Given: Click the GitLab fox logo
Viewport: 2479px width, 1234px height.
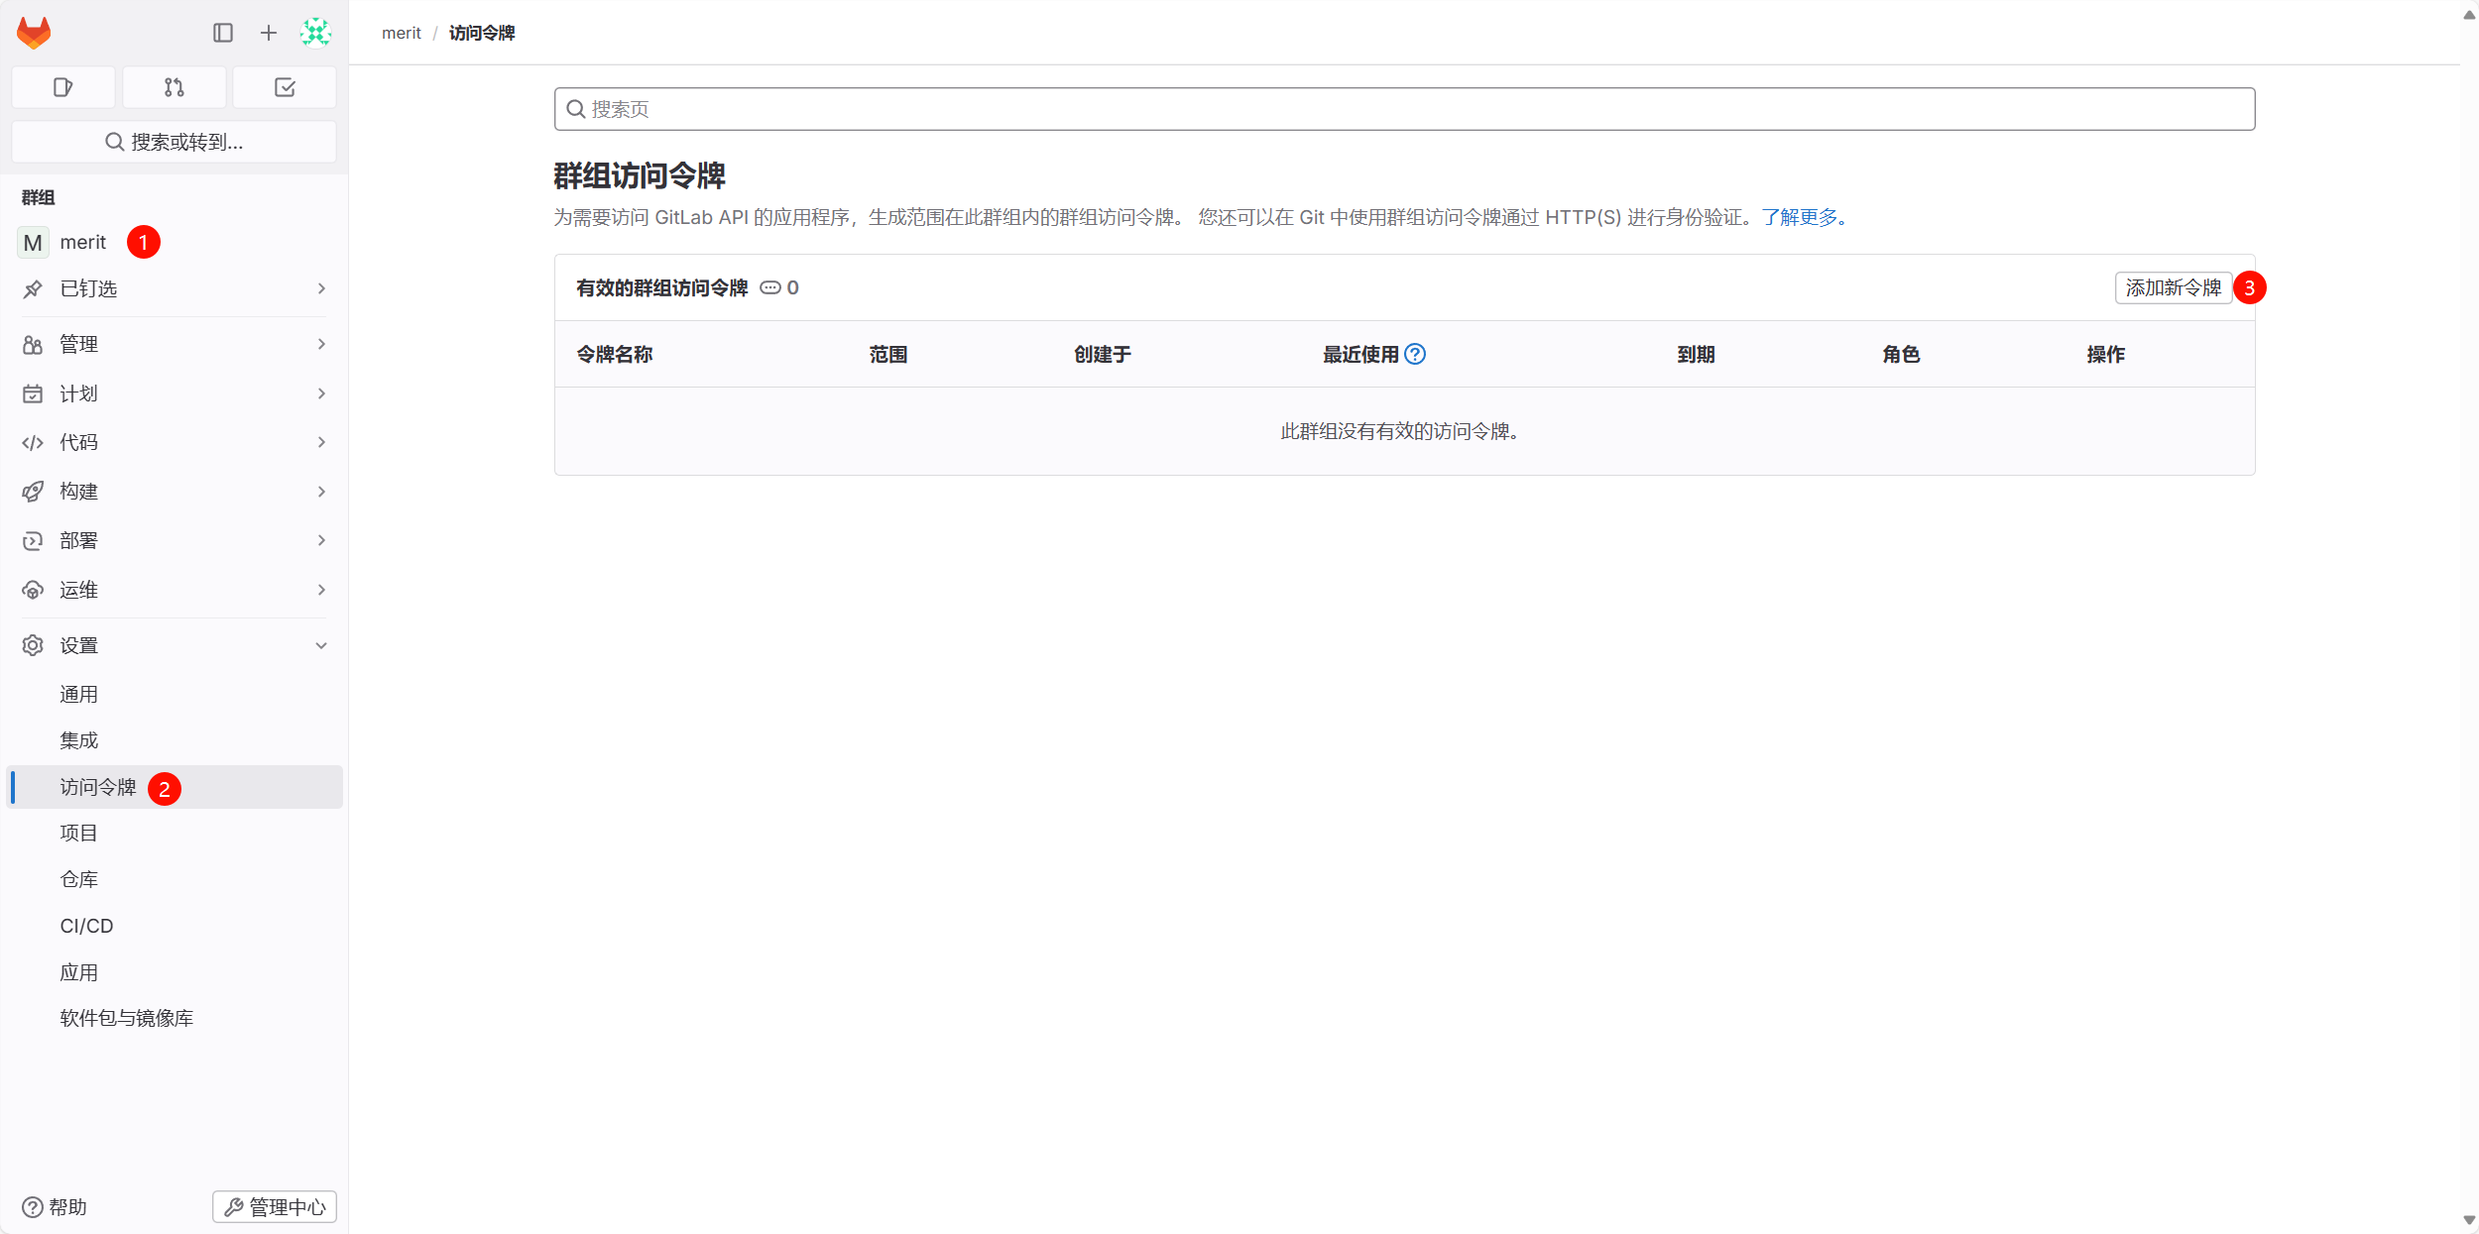Looking at the screenshot, I should coord(34,33).
